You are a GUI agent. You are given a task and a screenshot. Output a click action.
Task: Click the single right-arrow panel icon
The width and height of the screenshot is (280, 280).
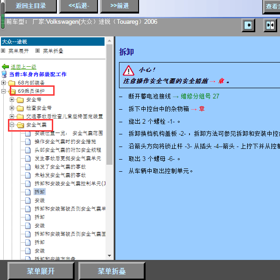click(248, 25)
